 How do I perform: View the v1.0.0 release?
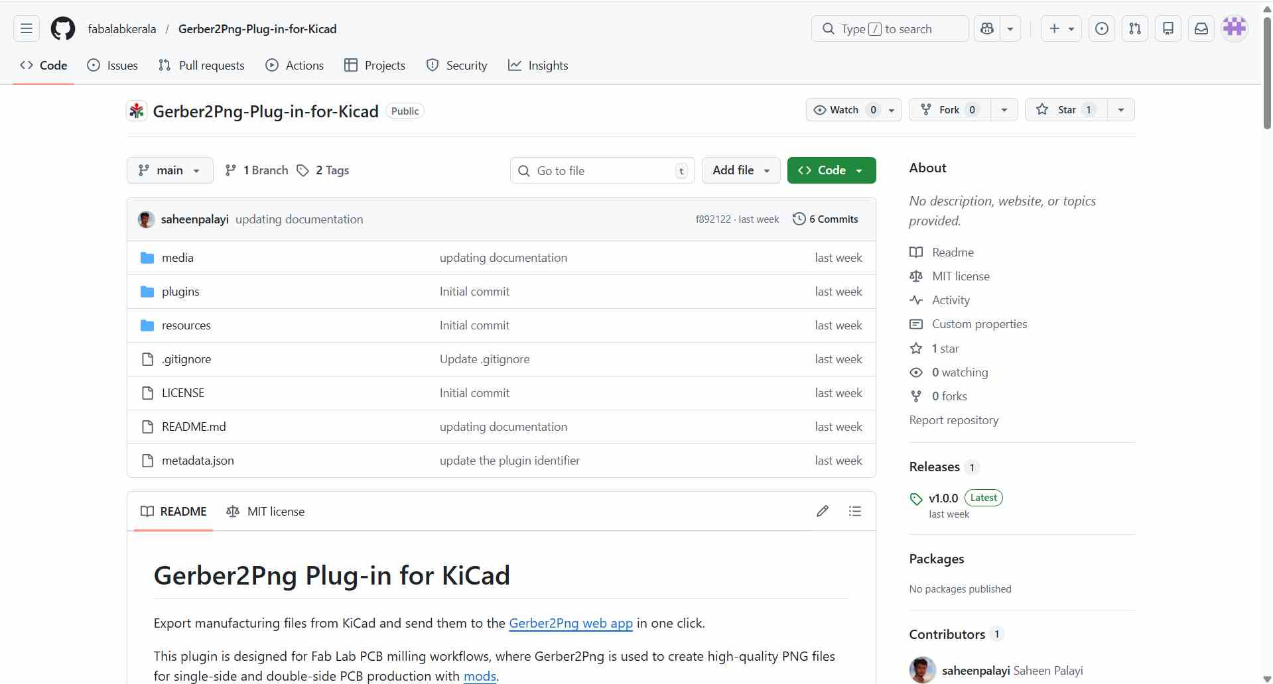tap(943, 498)
